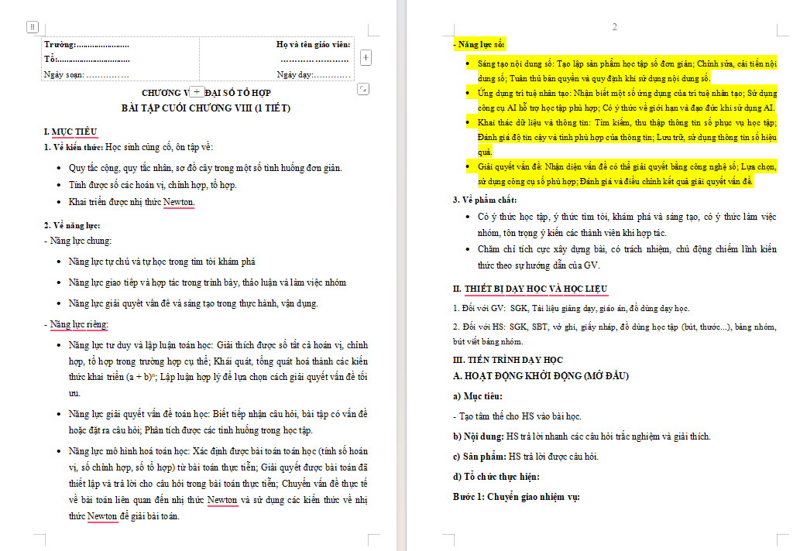
Task: Click the underlined MỤC TIÊU heading
Action: point(74,132)
